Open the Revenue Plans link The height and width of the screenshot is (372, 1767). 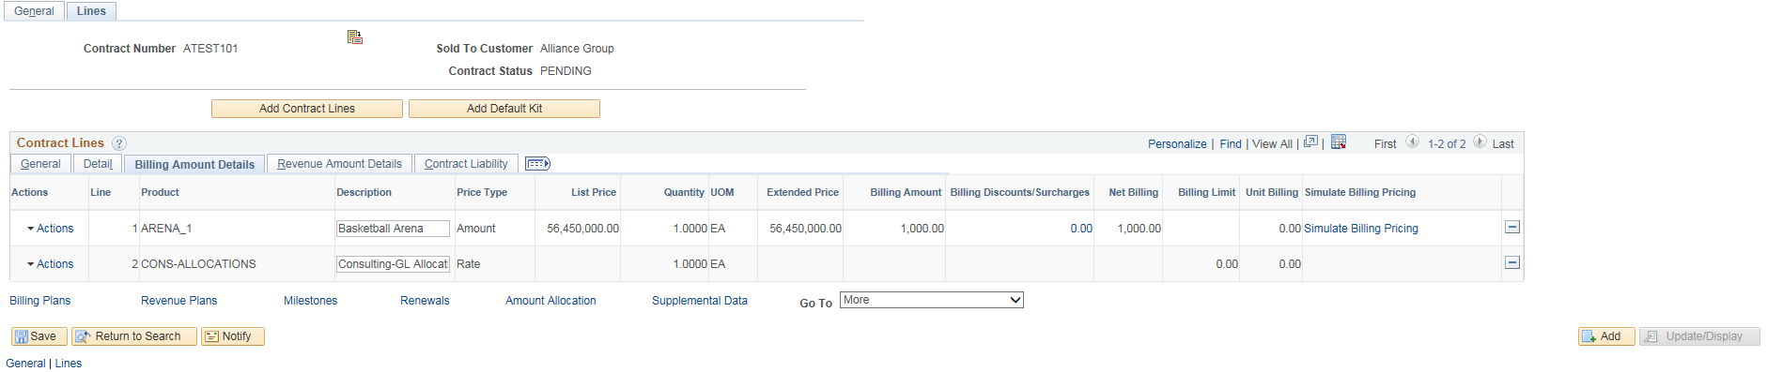[x=178, y=301]
